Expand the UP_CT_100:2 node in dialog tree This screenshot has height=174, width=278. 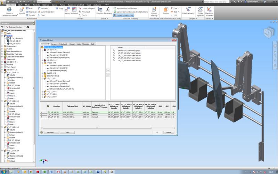click(x=42, y=92)
